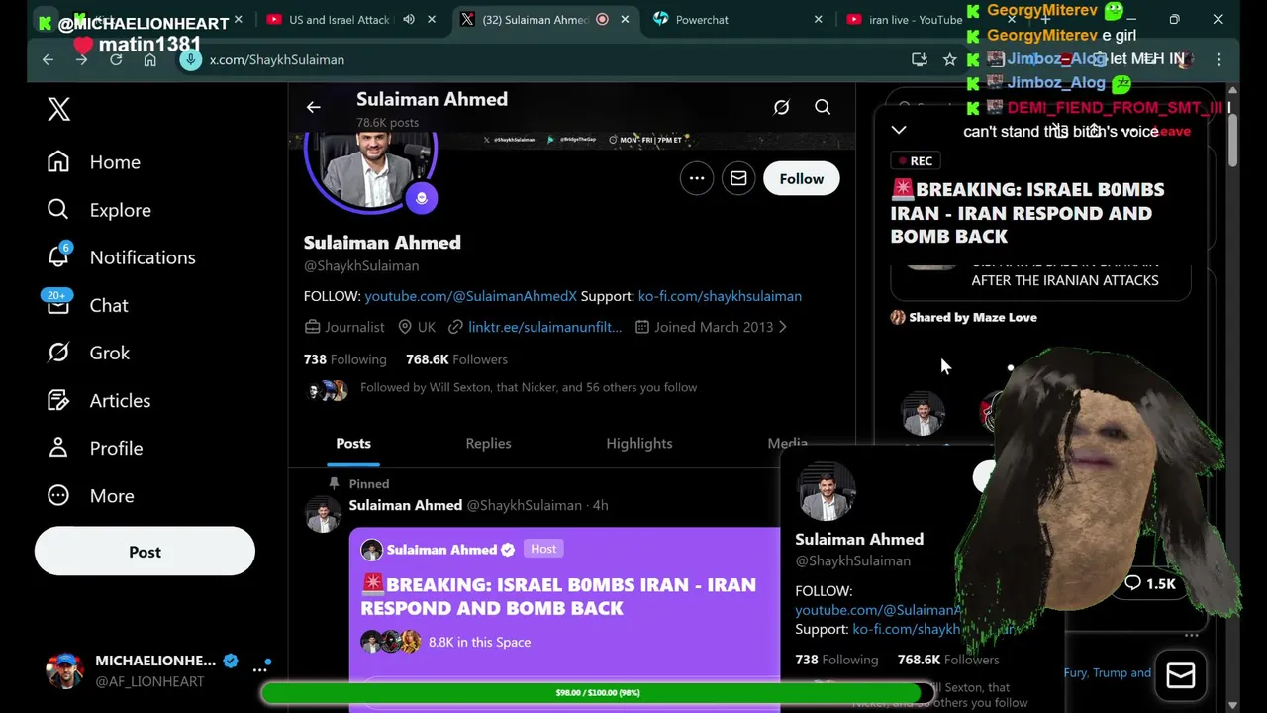Open Profile in the sidebar
This screenshot has width=1267, height=713.
tap(95, 448)
